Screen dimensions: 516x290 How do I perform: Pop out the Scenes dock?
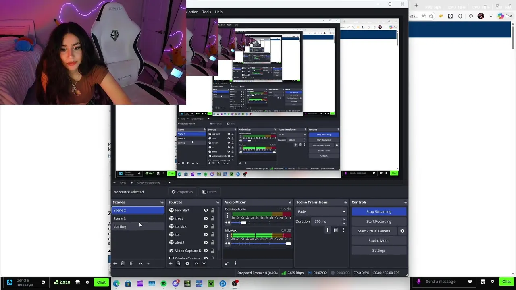click(162, 202)
